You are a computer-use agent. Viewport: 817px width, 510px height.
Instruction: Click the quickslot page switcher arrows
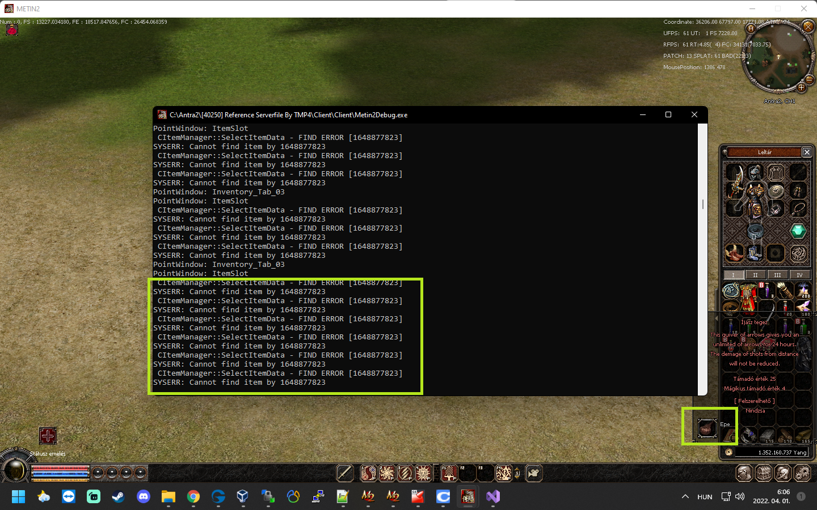point(517,473)
